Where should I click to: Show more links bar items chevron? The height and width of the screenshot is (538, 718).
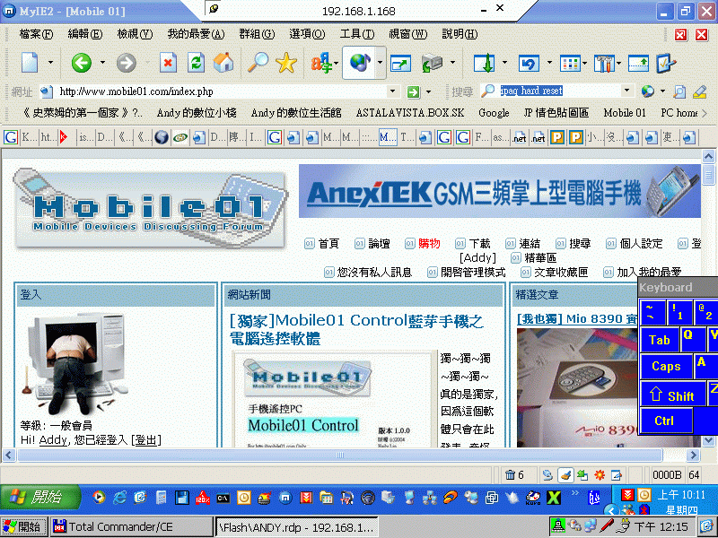tap(705, 113)
